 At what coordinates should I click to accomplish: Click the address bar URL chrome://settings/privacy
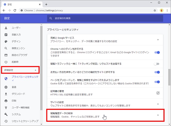click(x=49, y=11)
